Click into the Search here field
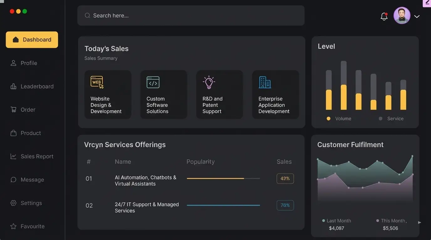Viewport: 431px width, 240px height. pyautogui.click(x=191, y=16)
